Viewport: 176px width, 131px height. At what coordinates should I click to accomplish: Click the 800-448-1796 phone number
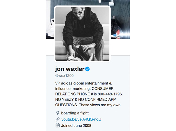coord(110,94)
